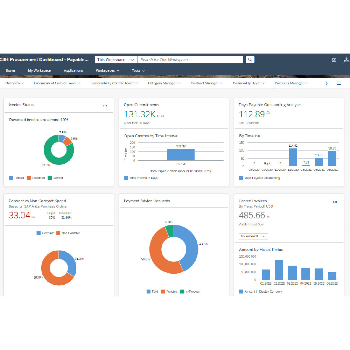This screenshot has width=350, height=350.
Task: Click the 33.04 % spend value
Action: pyautogui.click(x=22, y=215)
